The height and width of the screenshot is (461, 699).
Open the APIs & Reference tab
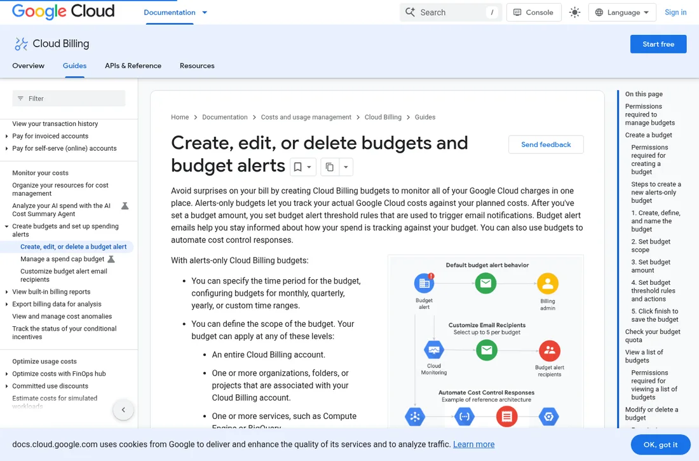(x=133, y=65)
